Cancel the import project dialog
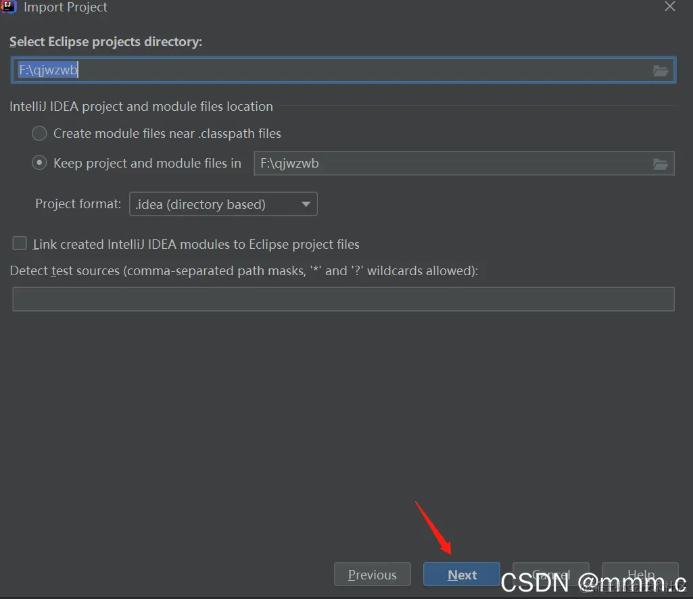The image size is (693, 599). [x=551, y=574]
